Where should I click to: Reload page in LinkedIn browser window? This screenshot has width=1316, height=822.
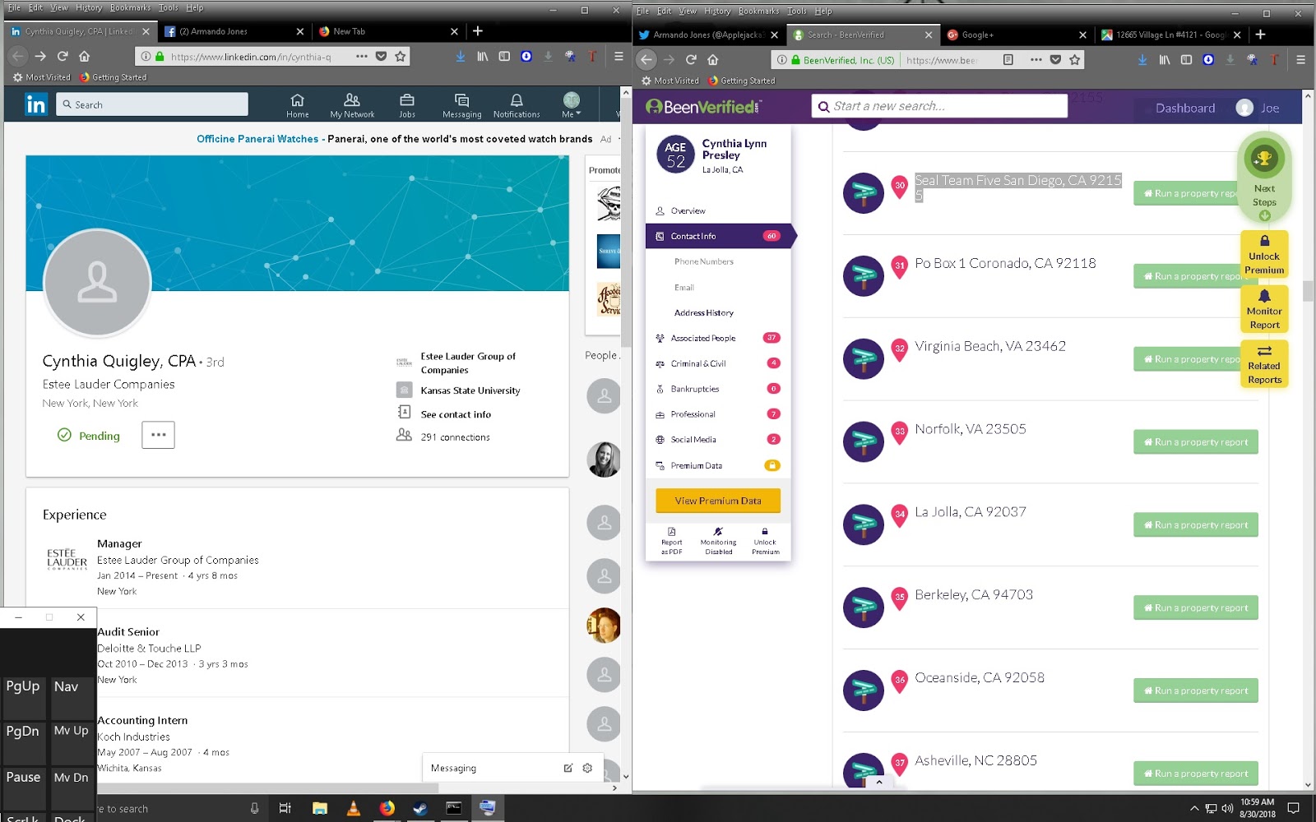coord(63,56)
